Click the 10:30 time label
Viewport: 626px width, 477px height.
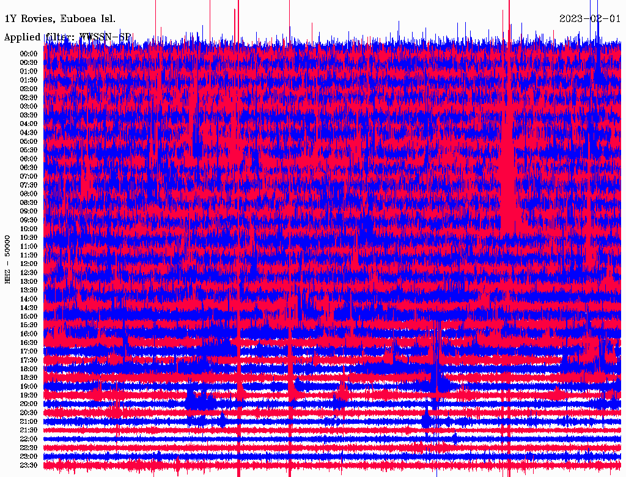point(29,238)
